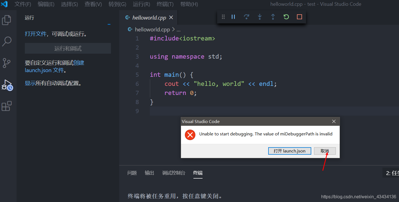Switch to the 输出 panel tab
This screenshot has height=202, width=399.
(150, 173)
